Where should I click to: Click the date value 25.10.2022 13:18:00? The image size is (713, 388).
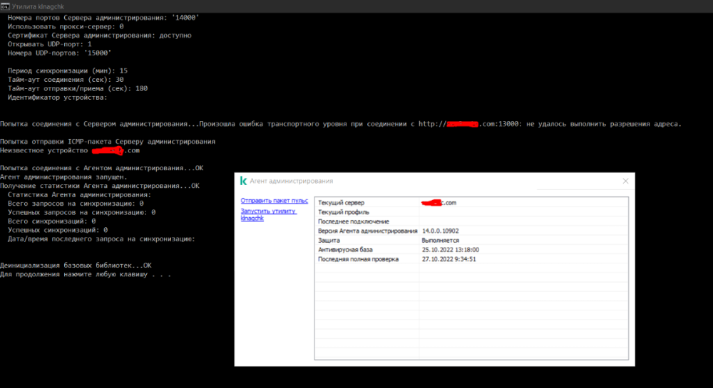(450, 250)
